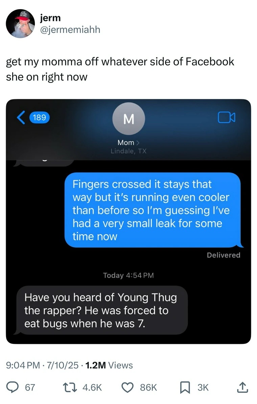Open the 4.6K reposts count

click(92, 387)
